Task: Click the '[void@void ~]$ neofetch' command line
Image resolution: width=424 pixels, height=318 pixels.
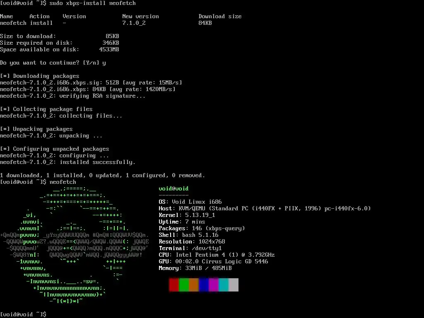Action: [x=38, y=182]
